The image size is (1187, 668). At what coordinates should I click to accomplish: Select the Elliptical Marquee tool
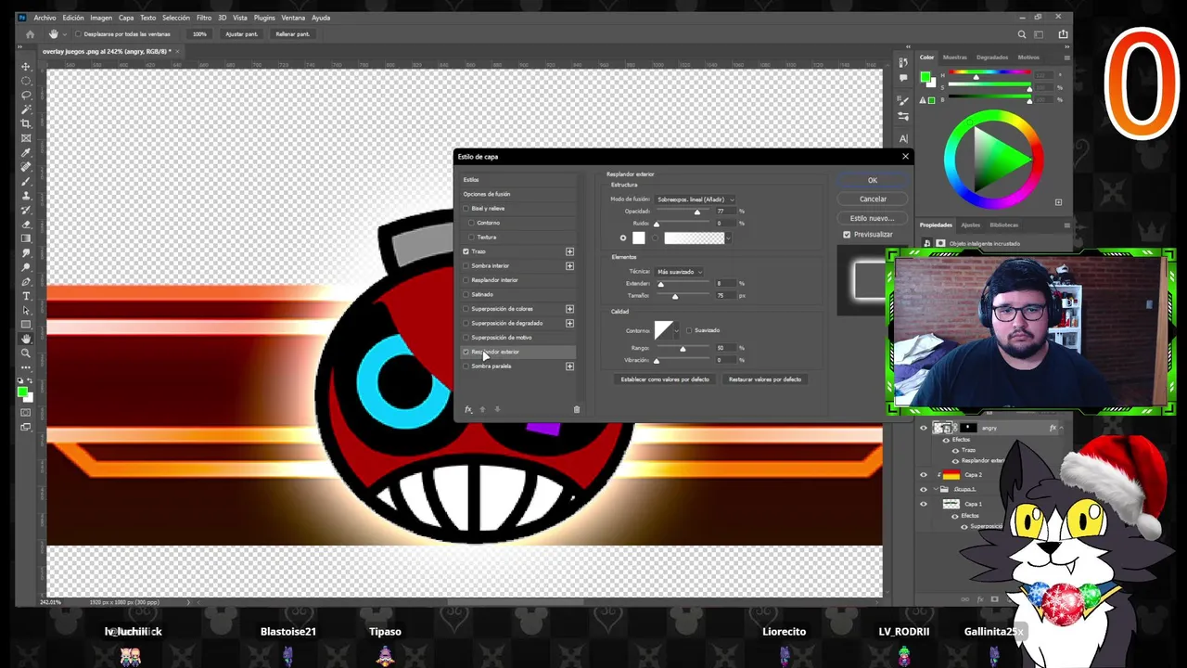[x=26, y=81]
